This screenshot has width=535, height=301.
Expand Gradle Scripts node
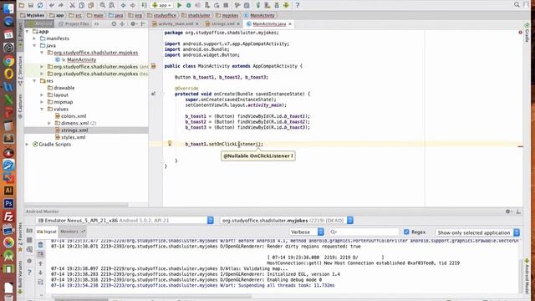pyautogui.click(x=28, y=145)
